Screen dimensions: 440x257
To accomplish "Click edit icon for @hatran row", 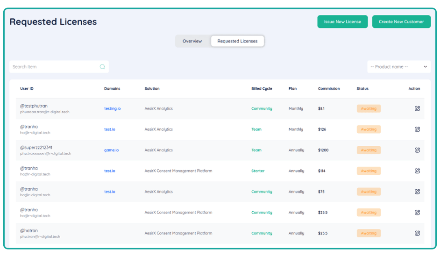I will click(417, 233).
